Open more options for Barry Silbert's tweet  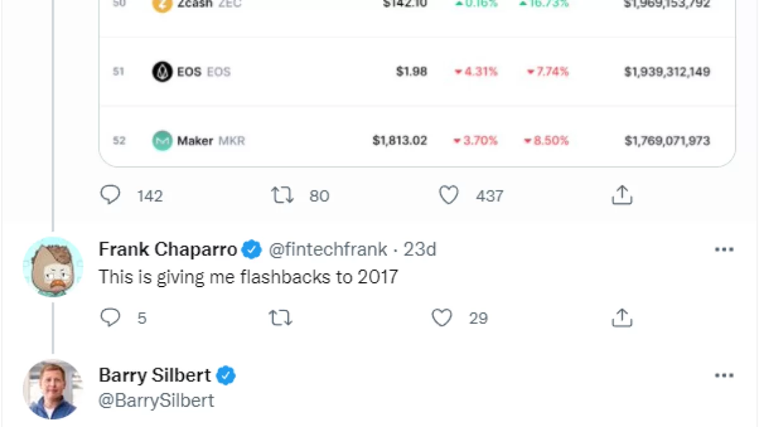724,376
